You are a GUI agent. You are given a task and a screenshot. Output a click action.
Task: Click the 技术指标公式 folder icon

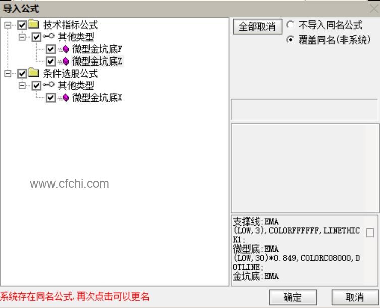33,24
